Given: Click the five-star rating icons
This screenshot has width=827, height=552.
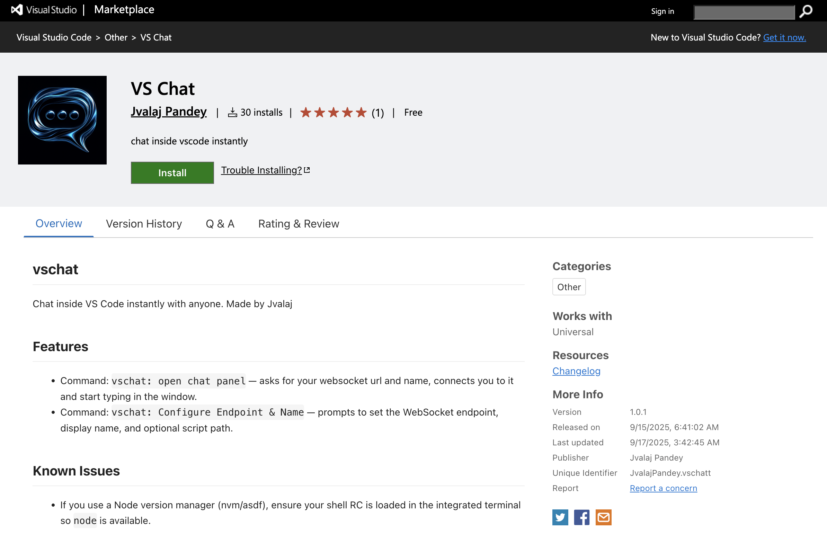Looking at the screenshot, I should [x=333, y=113].
